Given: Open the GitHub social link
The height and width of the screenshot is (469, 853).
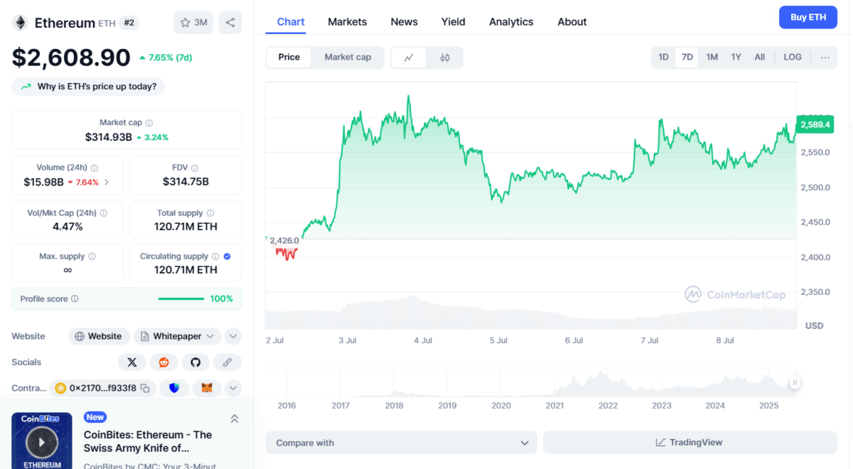Looking at the screenshot, I should 195,362.
